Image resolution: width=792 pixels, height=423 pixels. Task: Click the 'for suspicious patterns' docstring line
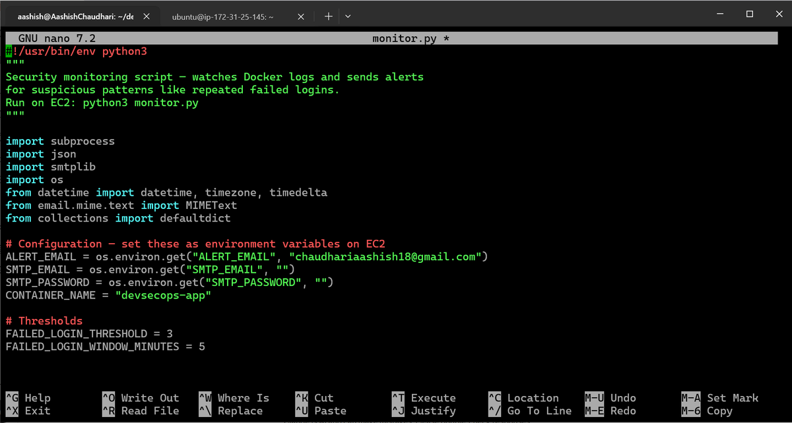coord(173,90)
